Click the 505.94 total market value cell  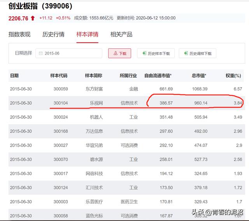[x=201, y=117]
